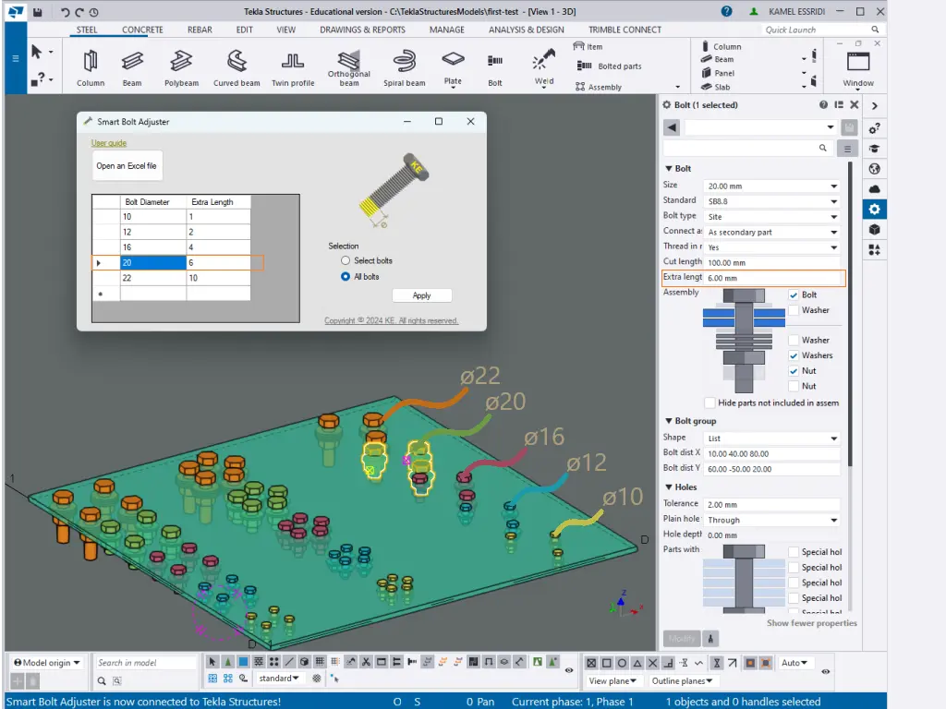Toggle the checked Nut checkbox
The image size is (946, 709).
[x=794, y=371]
